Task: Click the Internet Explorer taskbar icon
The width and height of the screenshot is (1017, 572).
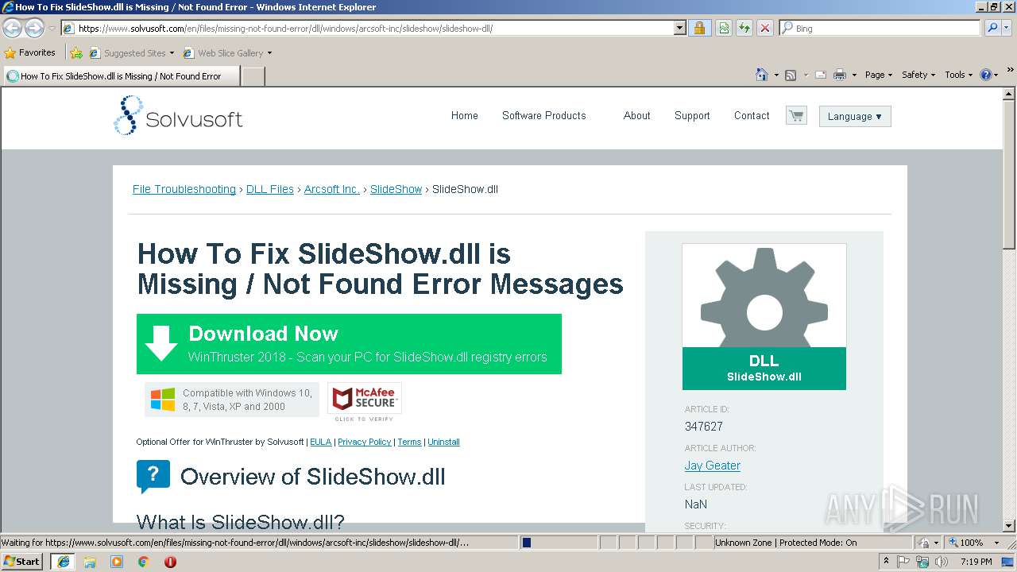Action: [x=63, y=562]
